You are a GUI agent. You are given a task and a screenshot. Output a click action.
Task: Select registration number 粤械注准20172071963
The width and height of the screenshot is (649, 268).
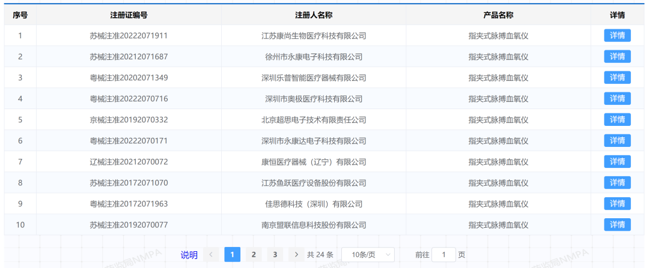pos(129,204)
